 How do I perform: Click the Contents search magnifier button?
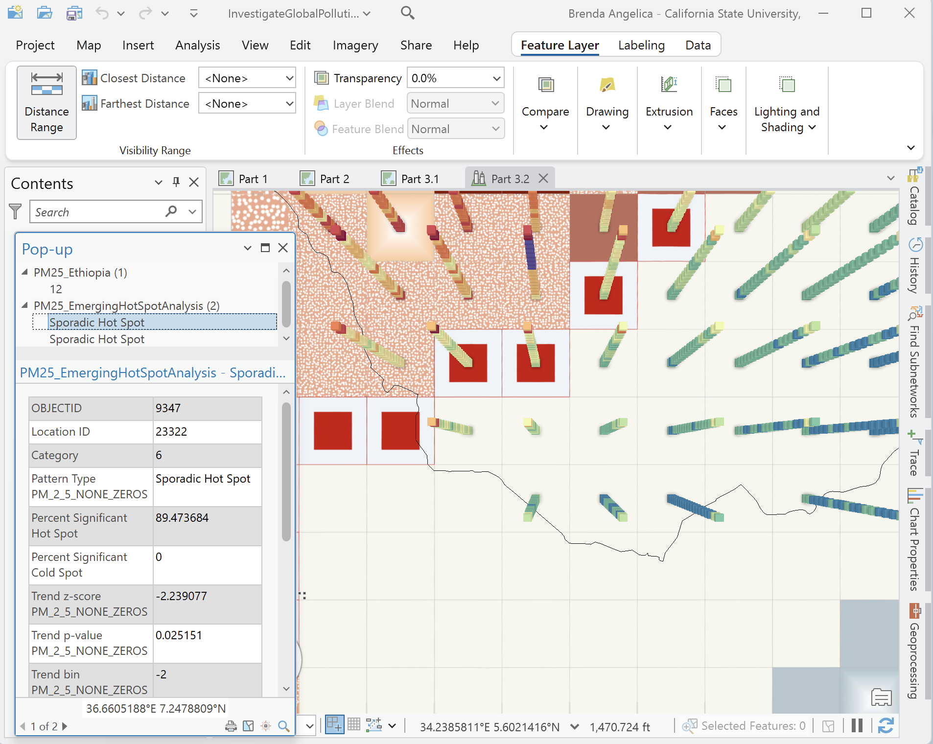click(171, 211)
